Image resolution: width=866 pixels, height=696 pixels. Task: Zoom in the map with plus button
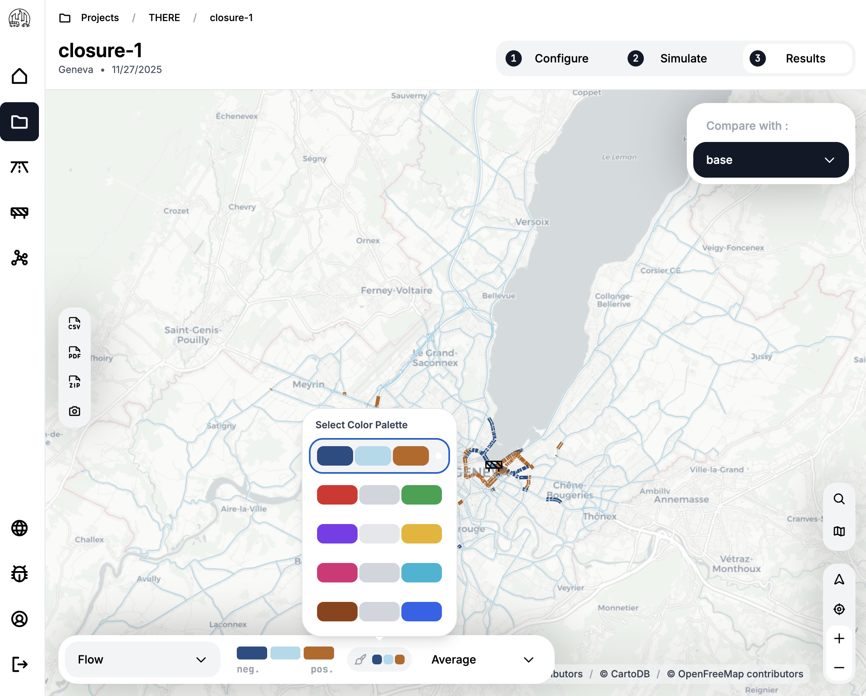point(839,638)
